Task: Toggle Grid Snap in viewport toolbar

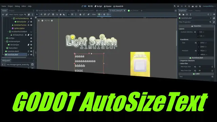Action: pyautogui.click(x=72, y=14)
